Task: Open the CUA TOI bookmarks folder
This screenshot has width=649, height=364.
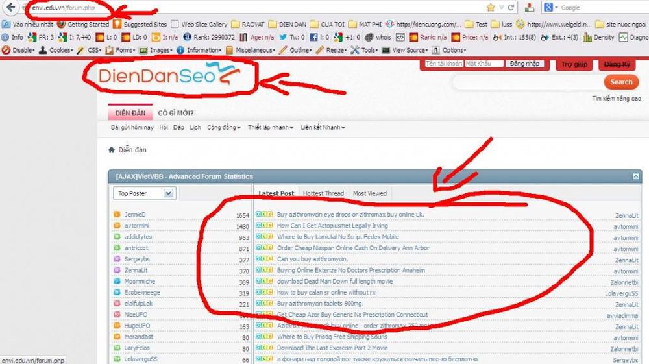Action: pos(327,25)
